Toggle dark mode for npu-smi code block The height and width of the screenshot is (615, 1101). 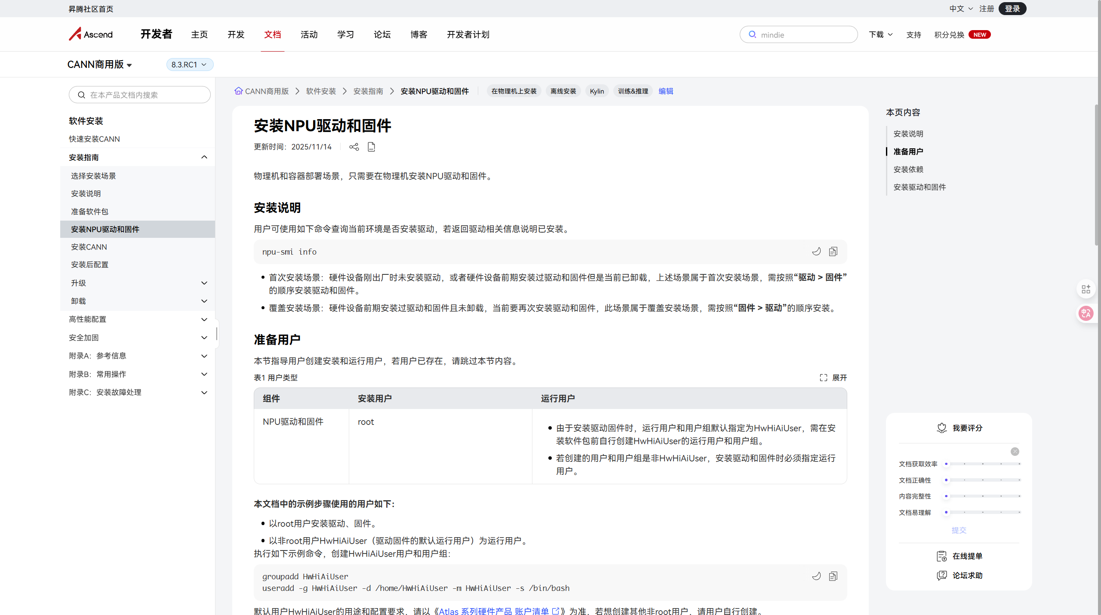click(816, 252)
